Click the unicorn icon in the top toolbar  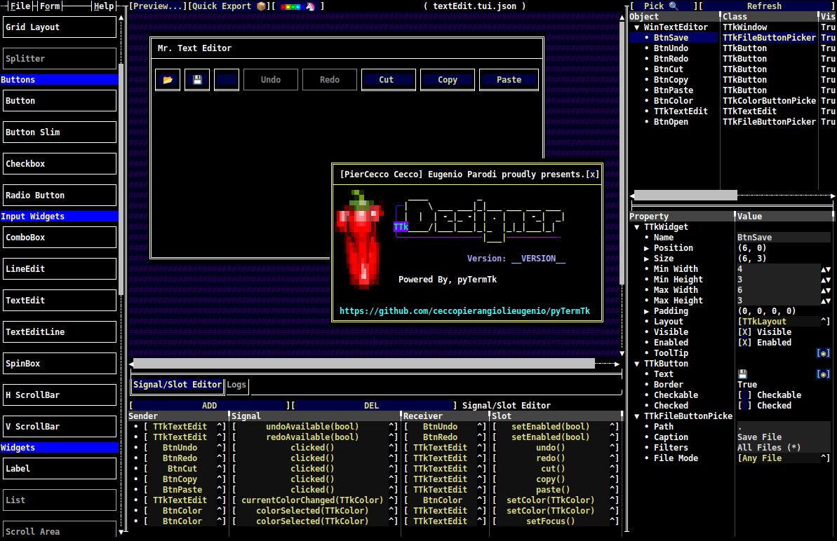coord(309,6)
